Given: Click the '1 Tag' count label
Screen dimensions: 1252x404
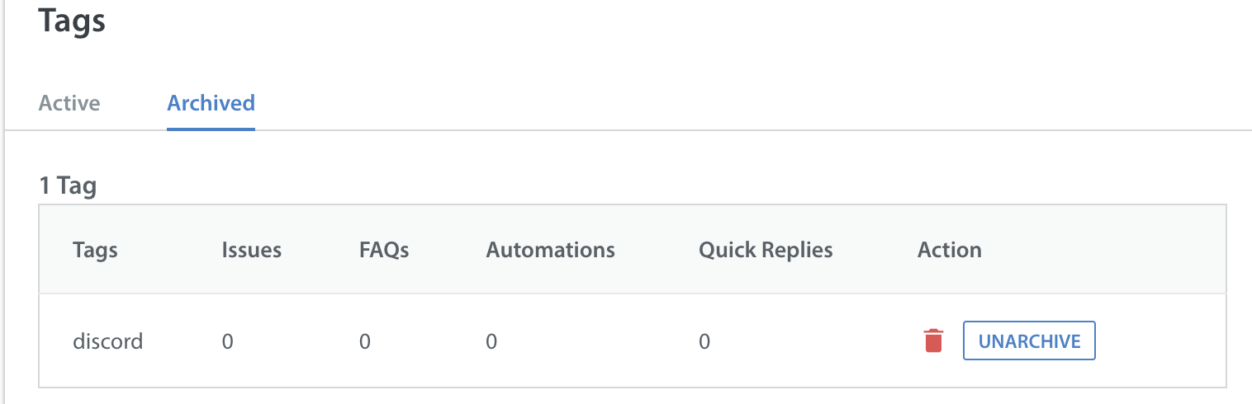Looking at the screenshot, I should point(68,186).
